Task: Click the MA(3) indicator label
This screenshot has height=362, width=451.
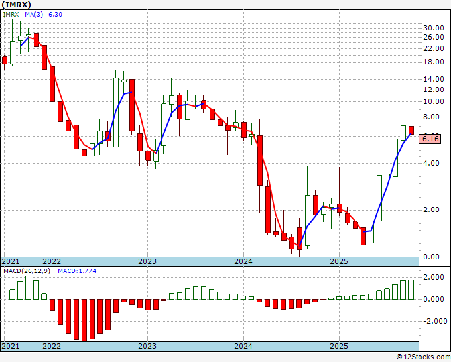Action: point(34,15)
